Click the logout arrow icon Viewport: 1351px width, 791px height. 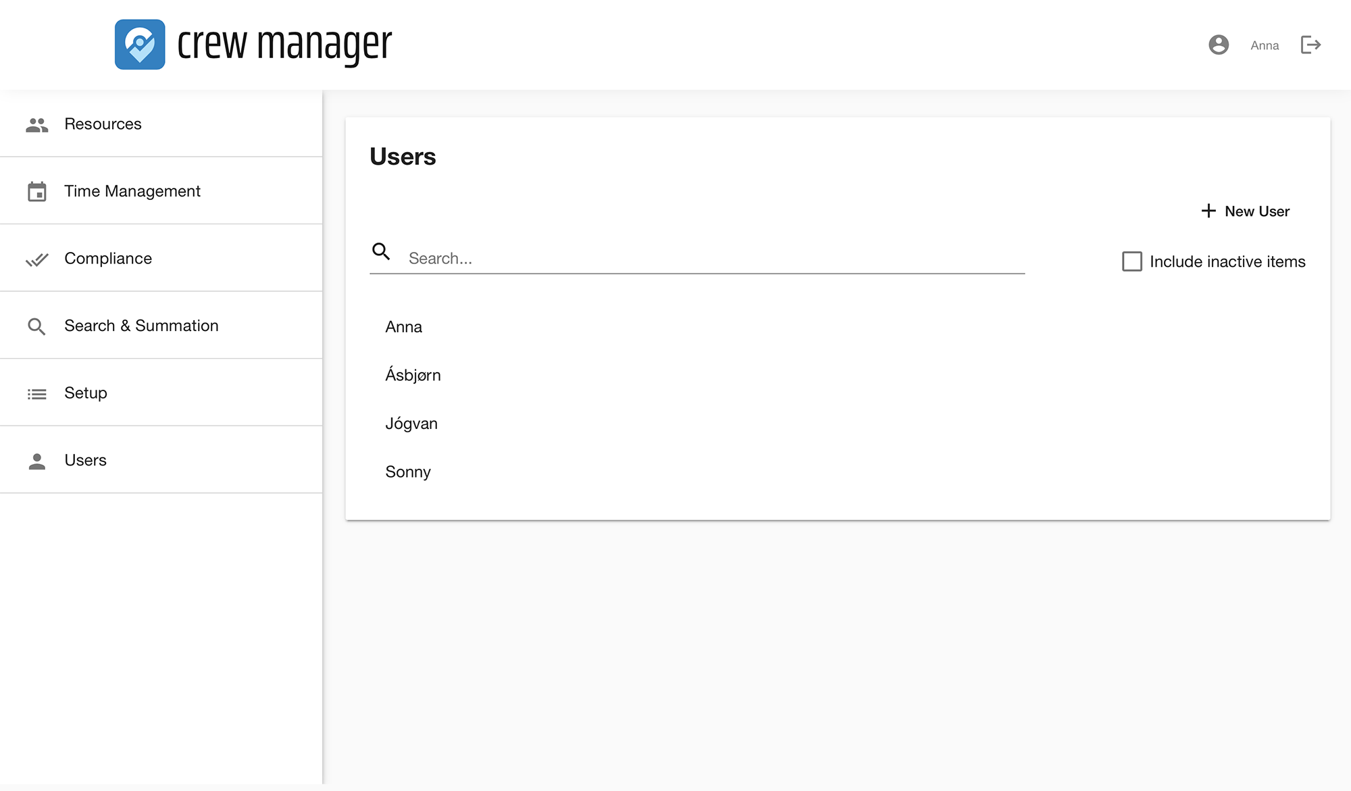(x=1310, y=45)
